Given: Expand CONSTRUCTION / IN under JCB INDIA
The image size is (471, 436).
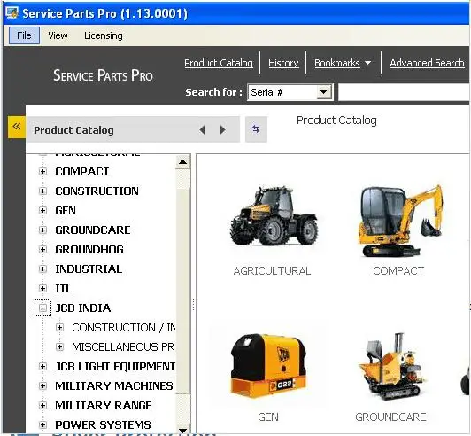Looking at the screenshot, I should coord(60,328).
